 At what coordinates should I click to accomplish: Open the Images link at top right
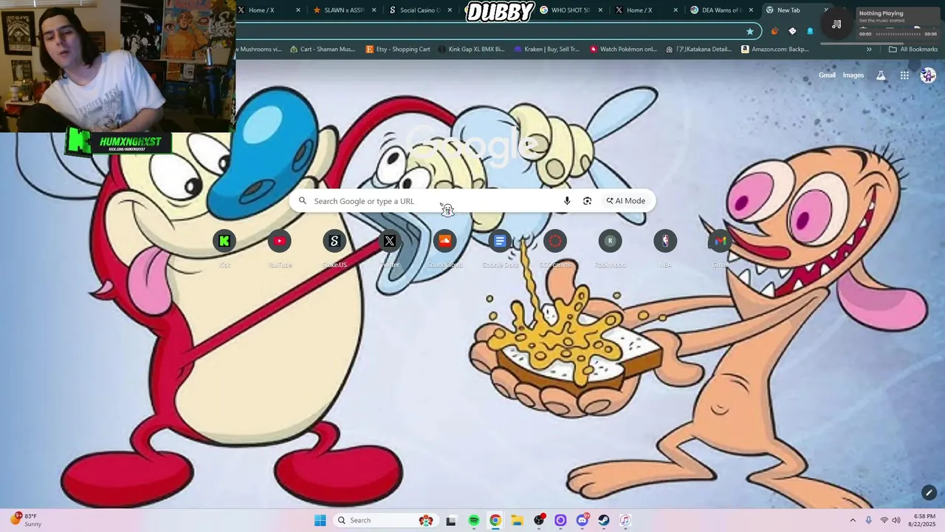(853, 75)
